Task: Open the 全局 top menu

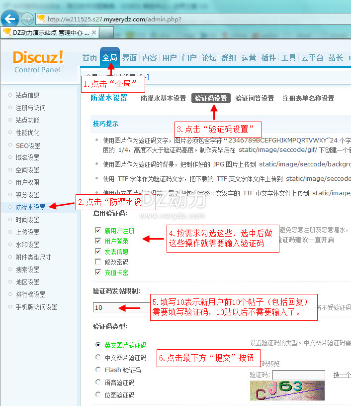Action: [109, 58]
